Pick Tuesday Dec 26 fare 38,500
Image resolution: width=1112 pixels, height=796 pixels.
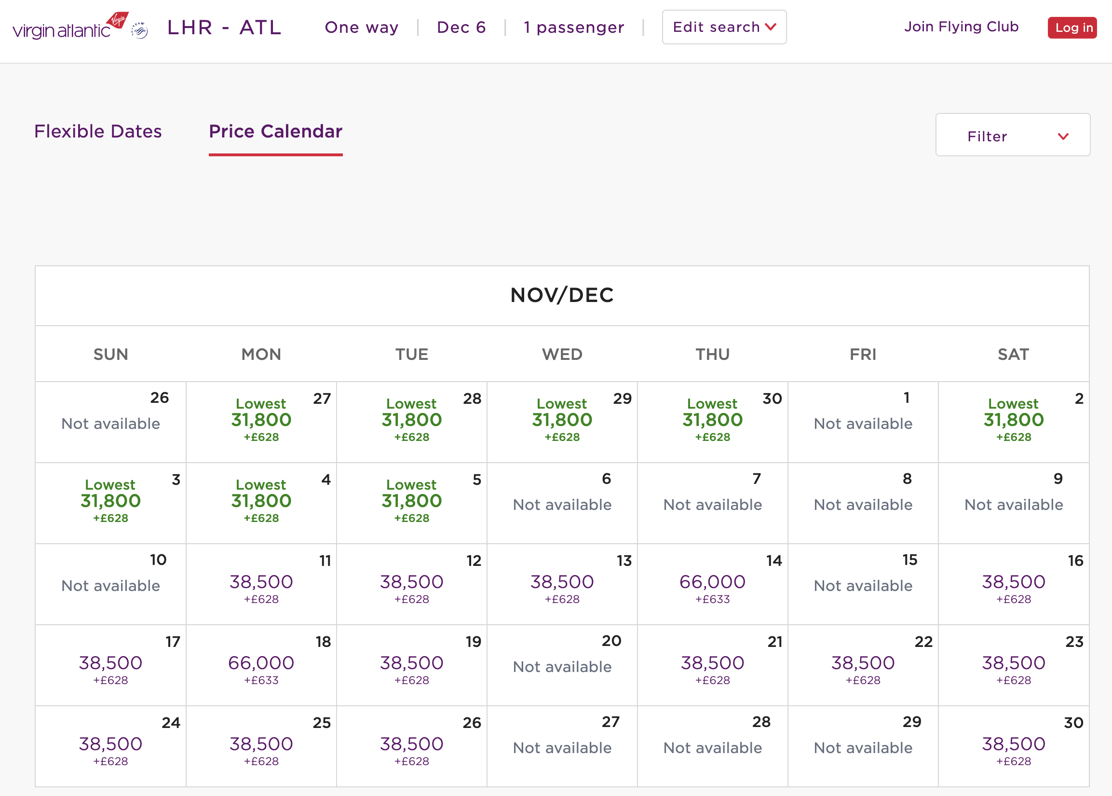click(411, 746)
